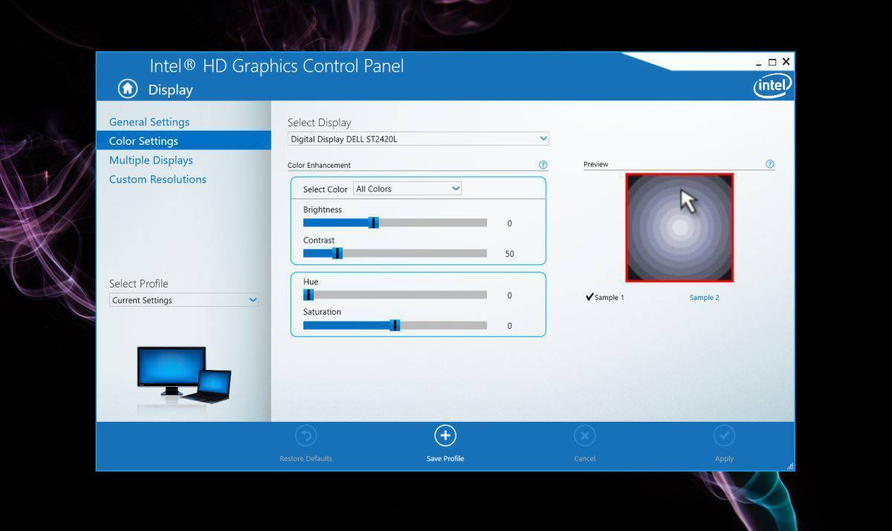This screenshot has height=531, width=892.
Task: Select the Sample 2 preview option
Action: (x=704, y=297)
